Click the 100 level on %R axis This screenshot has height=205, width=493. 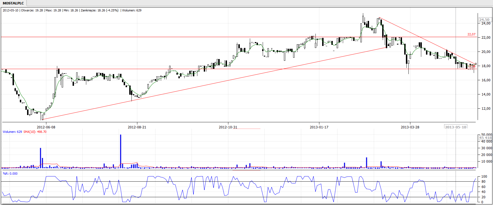coord(484,176)
